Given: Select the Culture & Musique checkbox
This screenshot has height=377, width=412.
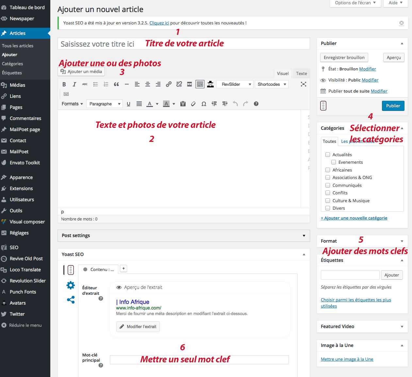Looking at the screenshot, I should pyautogui.click(x=328, y=201).
